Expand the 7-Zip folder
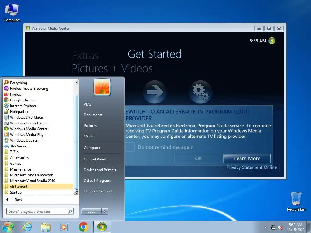The image size is (311, 233). pos(38,152)
